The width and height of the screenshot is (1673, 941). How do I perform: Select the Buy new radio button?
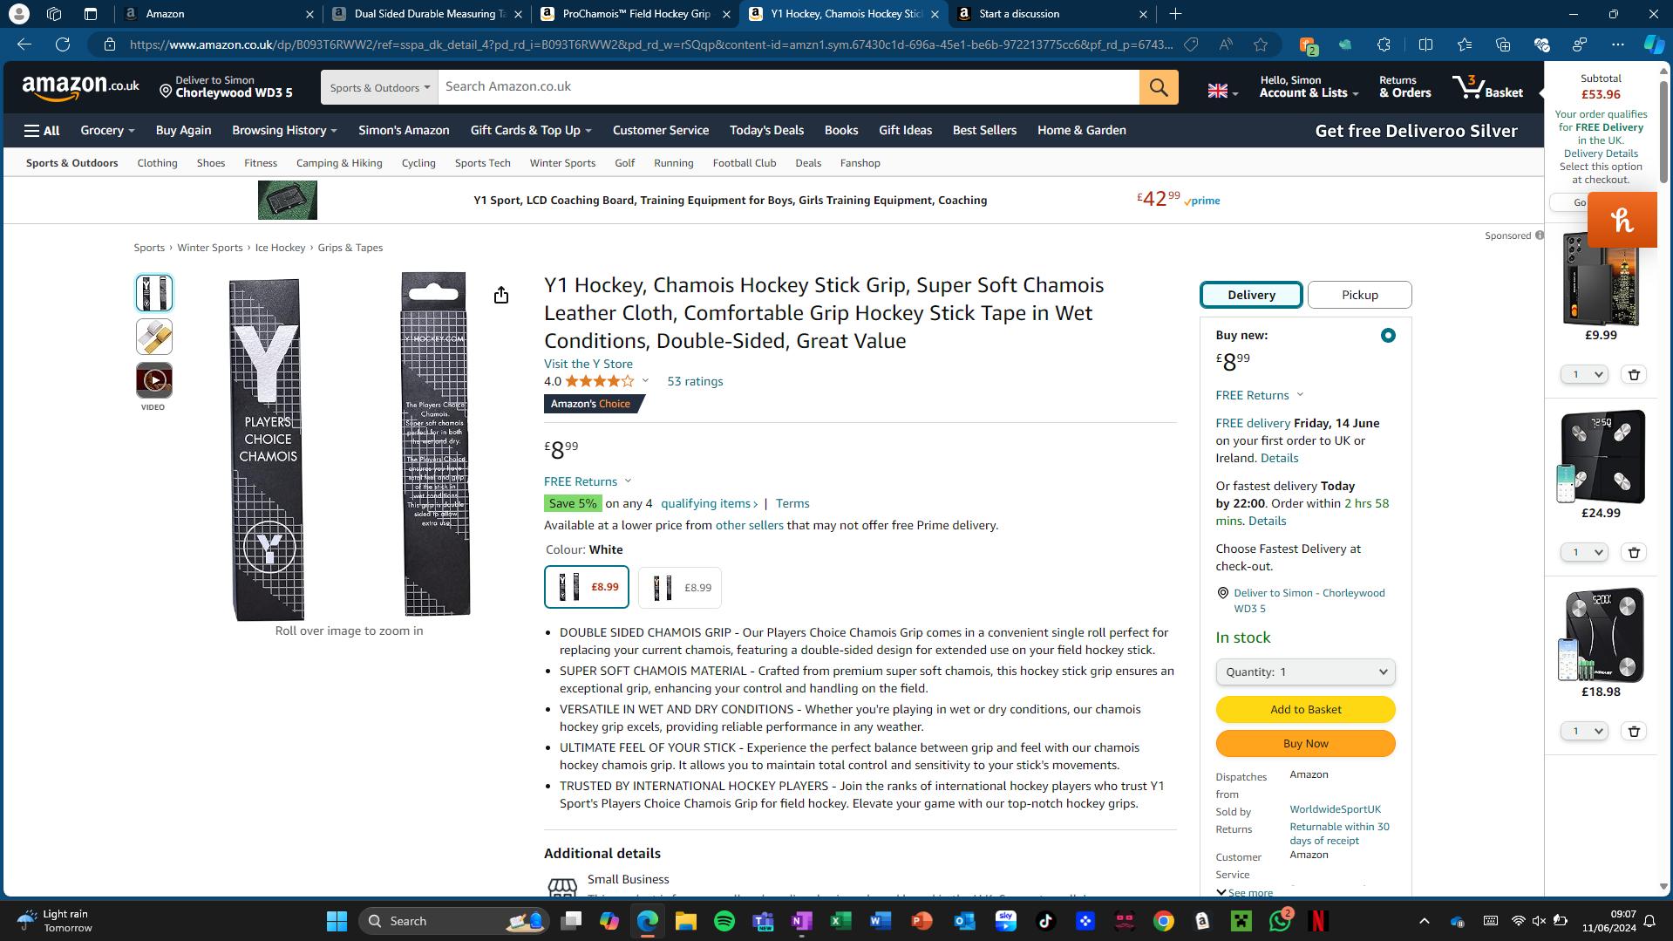(1388, 336)
